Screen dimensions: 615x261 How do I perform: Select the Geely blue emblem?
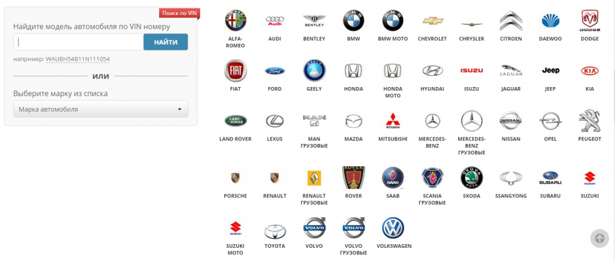(x=315, y=71)
